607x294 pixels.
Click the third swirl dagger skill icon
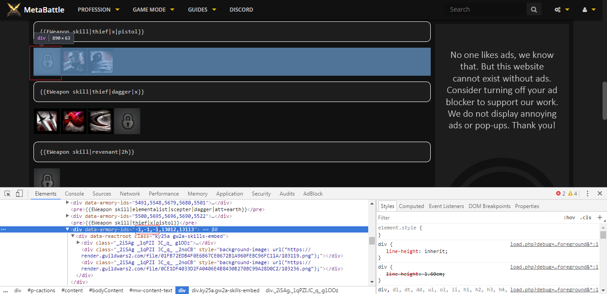click(x=100, y=121)
